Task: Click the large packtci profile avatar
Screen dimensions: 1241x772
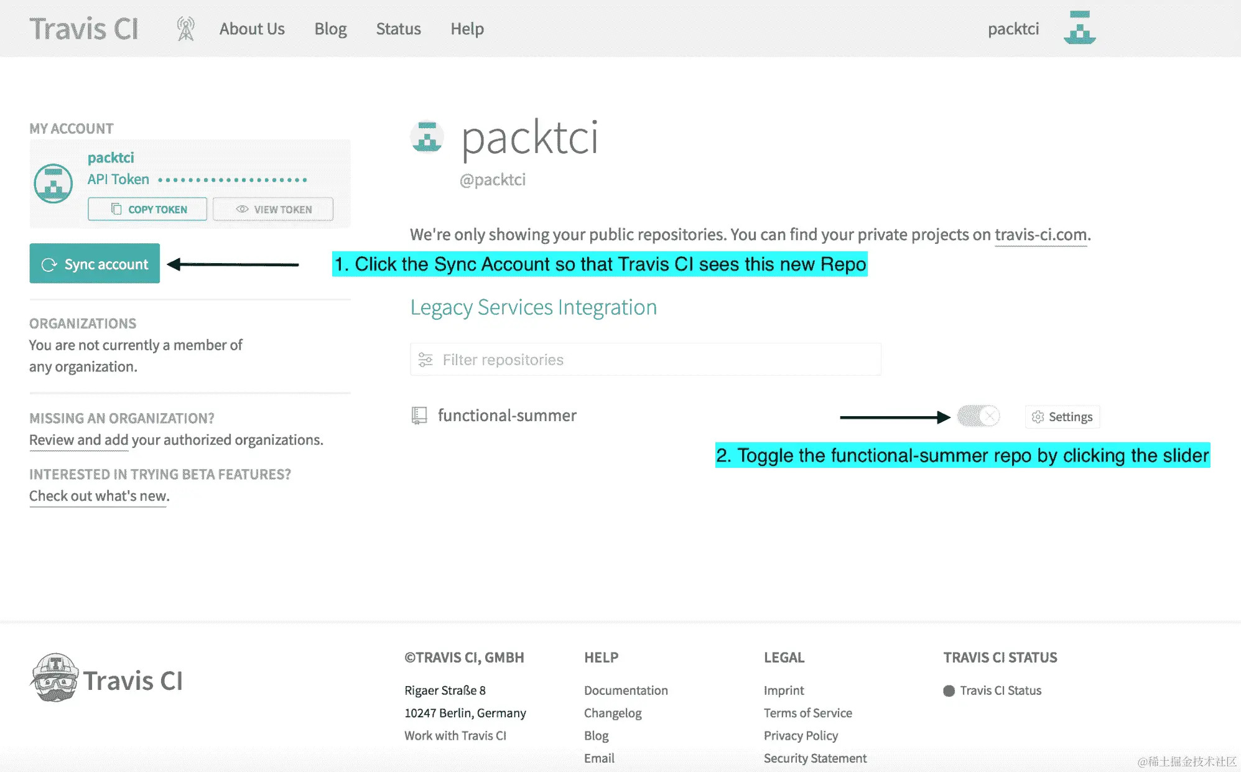Action: pyautogui.click(x=427, y=137)
